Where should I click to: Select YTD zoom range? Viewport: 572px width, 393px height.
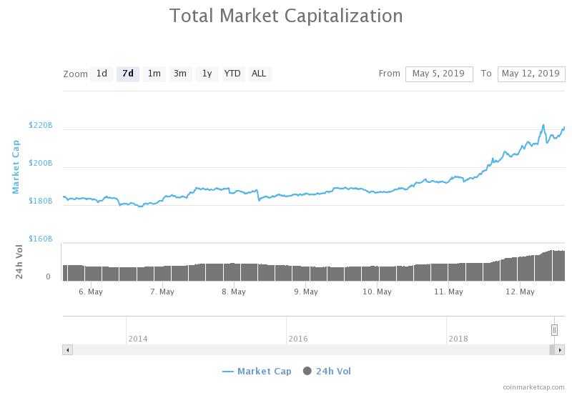coord(232,74)
